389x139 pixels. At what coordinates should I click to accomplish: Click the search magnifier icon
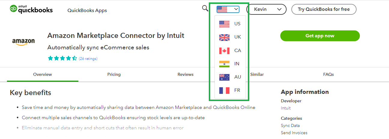tap(205, 8)
